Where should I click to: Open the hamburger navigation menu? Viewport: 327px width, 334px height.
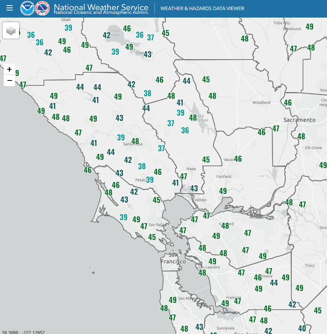[x=9, y=8]
